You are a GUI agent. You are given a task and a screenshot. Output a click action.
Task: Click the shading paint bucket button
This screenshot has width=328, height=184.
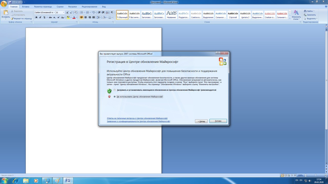104,17
